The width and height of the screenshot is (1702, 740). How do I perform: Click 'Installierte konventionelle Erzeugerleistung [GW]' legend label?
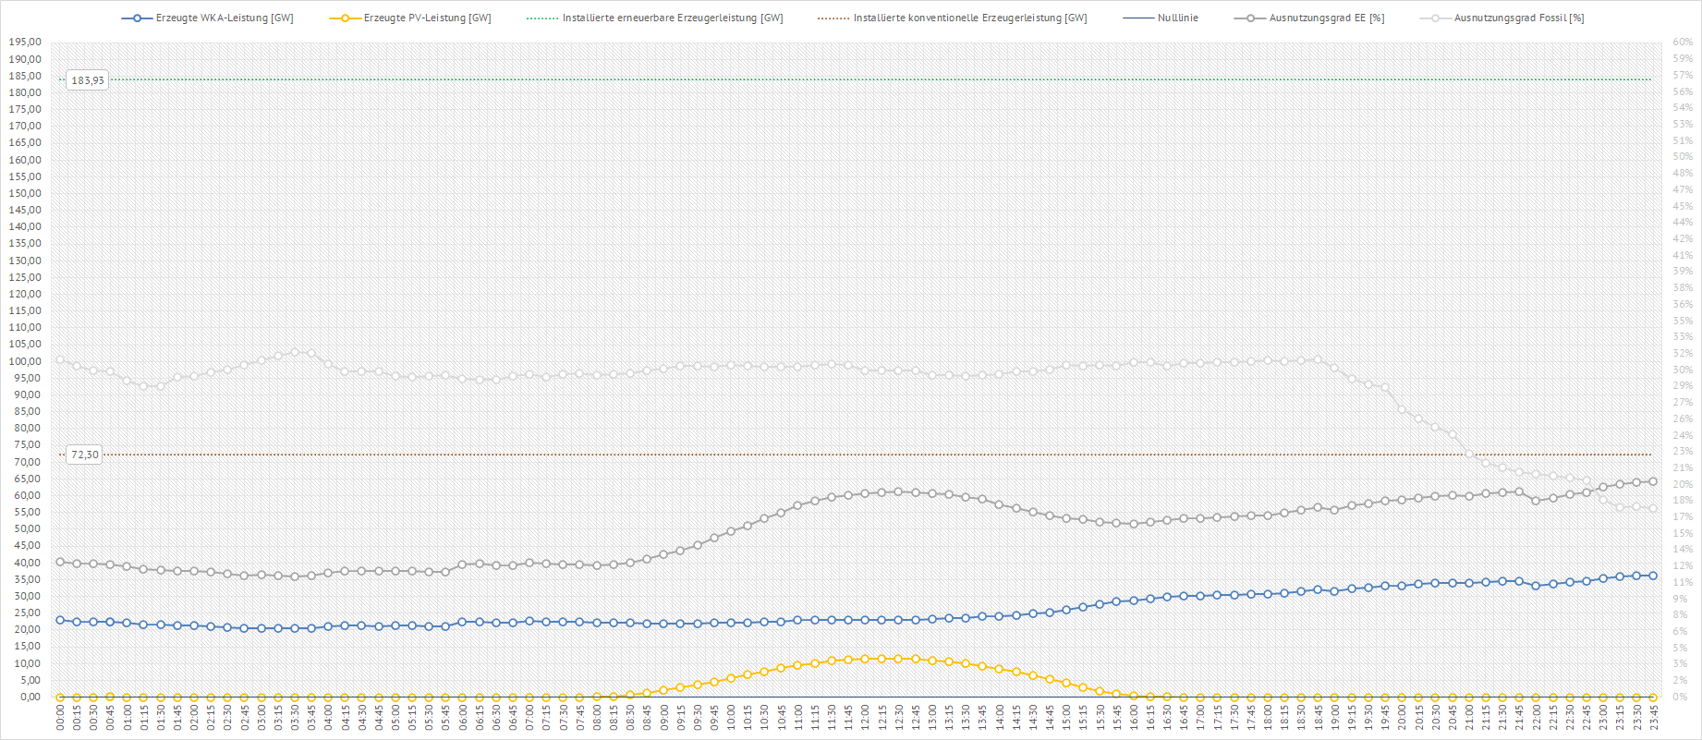point(970,18)
